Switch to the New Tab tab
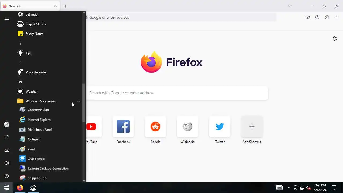The height and width of the screenshot is (193, 343). [30, 6]
